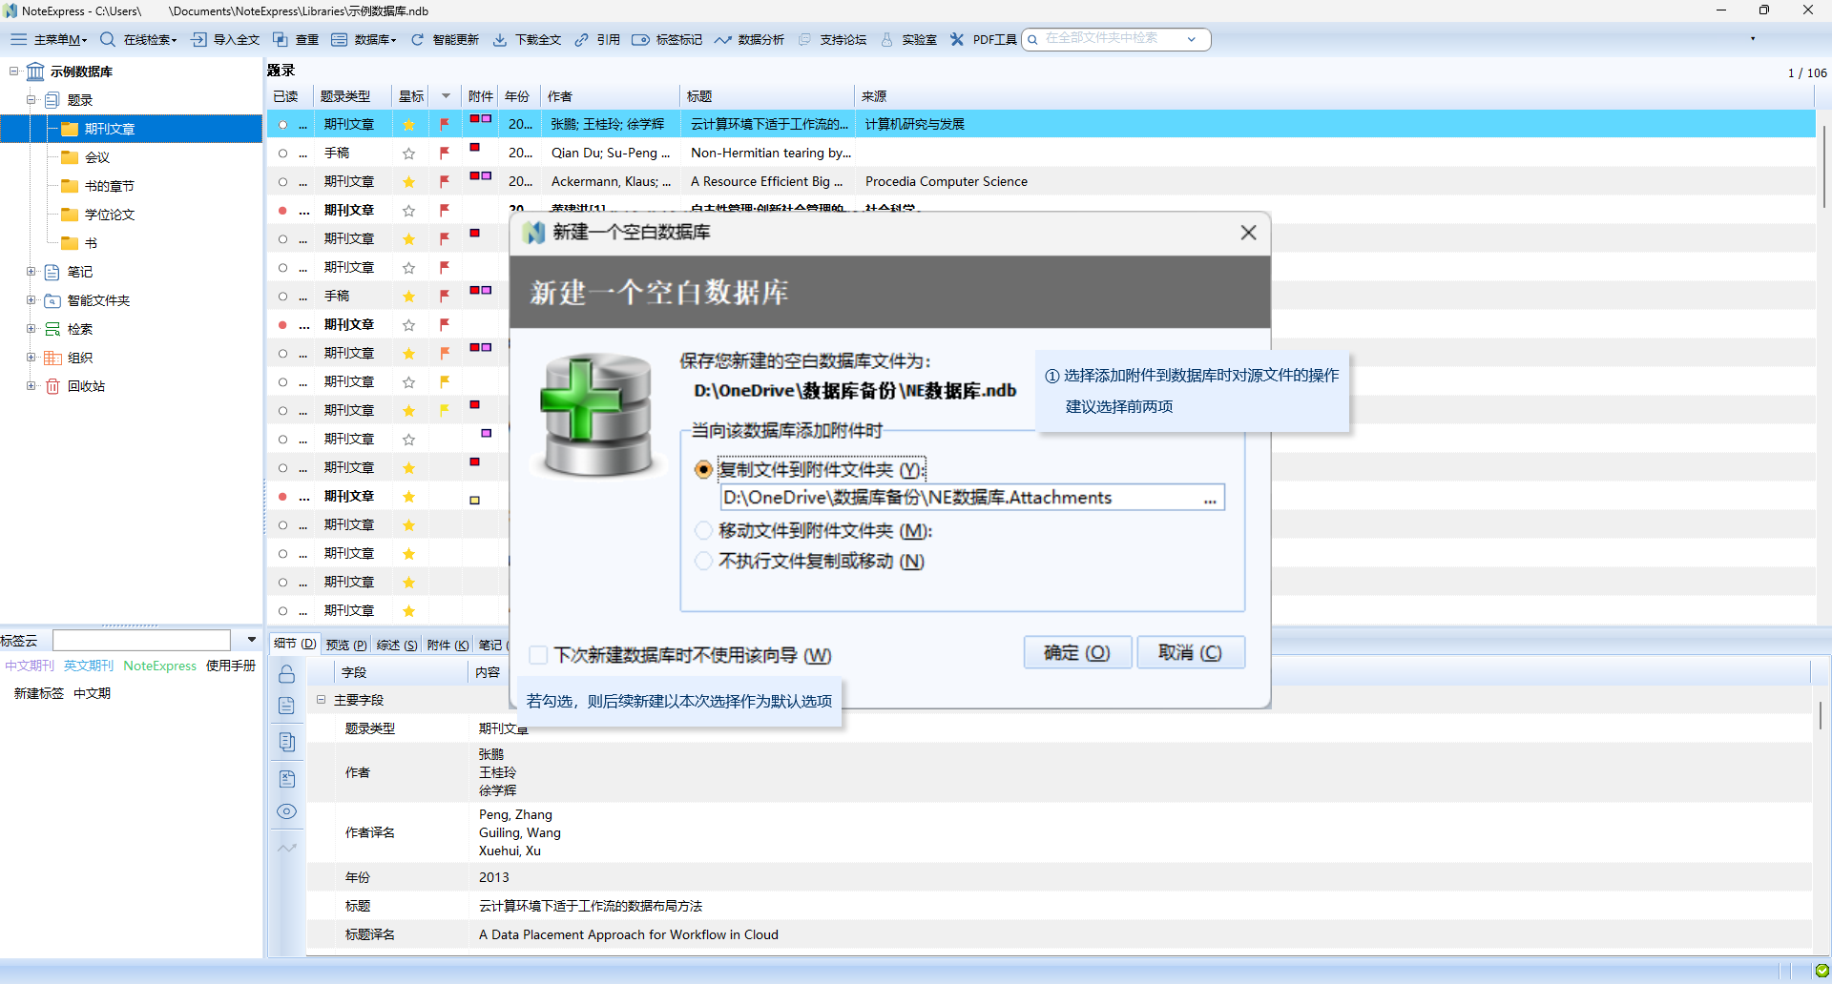Screen dimensions: 1832x984
Task: Select 移动文件到附件文件夹 radio option
Action: click(704, 530)
